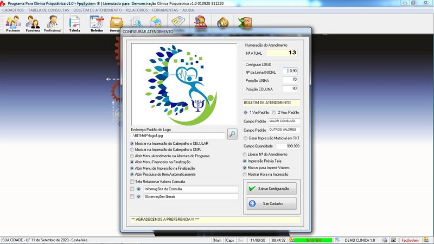Enable Liberar Nº do Atendimento option

244,155
